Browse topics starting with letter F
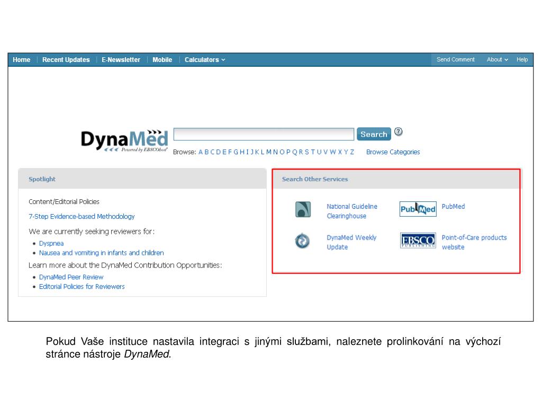542x407 pixels. pos(230,152)
